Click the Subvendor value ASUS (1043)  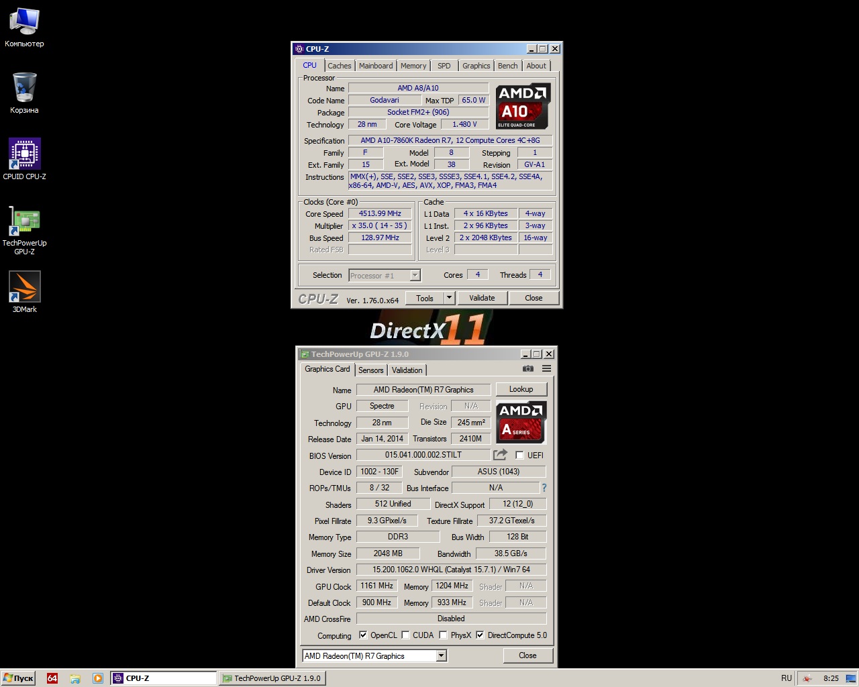point(499,472)
